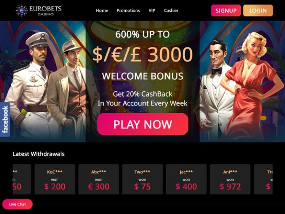Click the PLAY NOW button
This screenshot has width=285, height=214.
143,124
